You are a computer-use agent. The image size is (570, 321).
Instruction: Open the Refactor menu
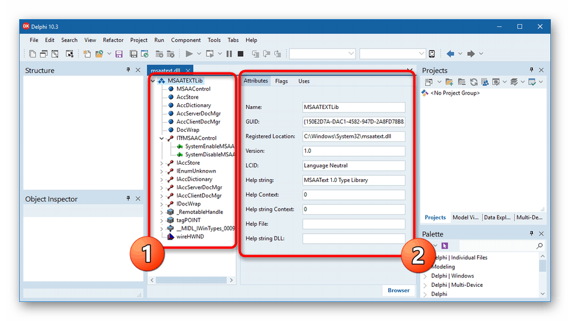pos(113,40)
